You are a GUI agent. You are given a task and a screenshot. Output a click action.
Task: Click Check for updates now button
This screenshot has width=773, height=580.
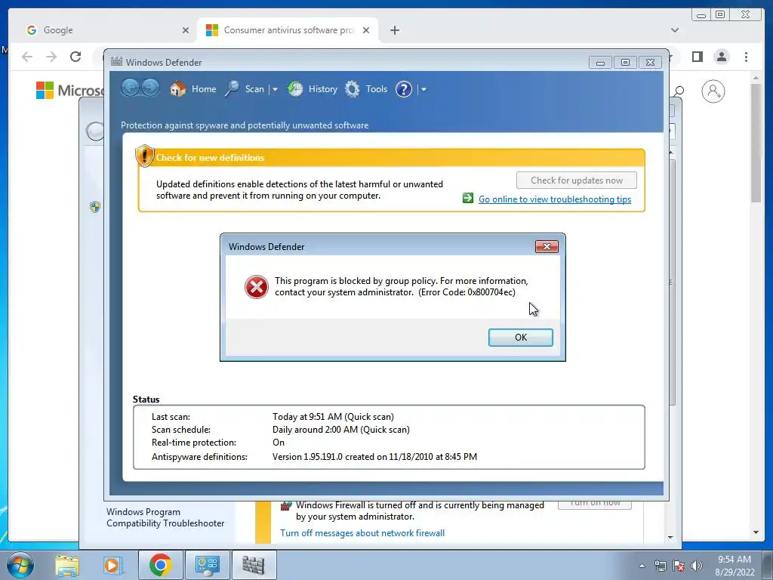(x=576, y=180)
